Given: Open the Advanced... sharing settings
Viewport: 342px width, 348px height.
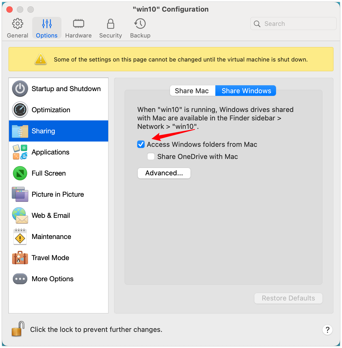Looking at the screenshot, I should [x=164, y=173].
